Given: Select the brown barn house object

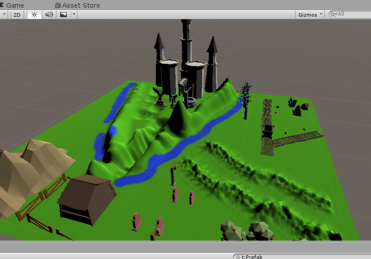Looking at the screenshot, I should [87, 200].
